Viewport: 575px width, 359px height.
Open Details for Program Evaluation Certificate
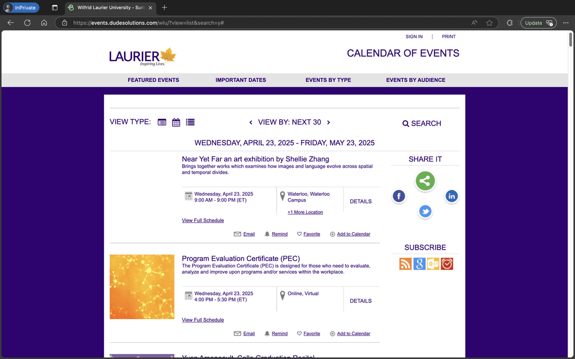[x=360, y=301]
